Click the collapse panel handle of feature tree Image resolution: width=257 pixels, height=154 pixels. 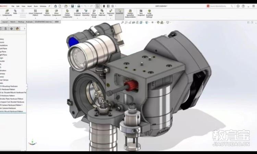tap(27, 86)
